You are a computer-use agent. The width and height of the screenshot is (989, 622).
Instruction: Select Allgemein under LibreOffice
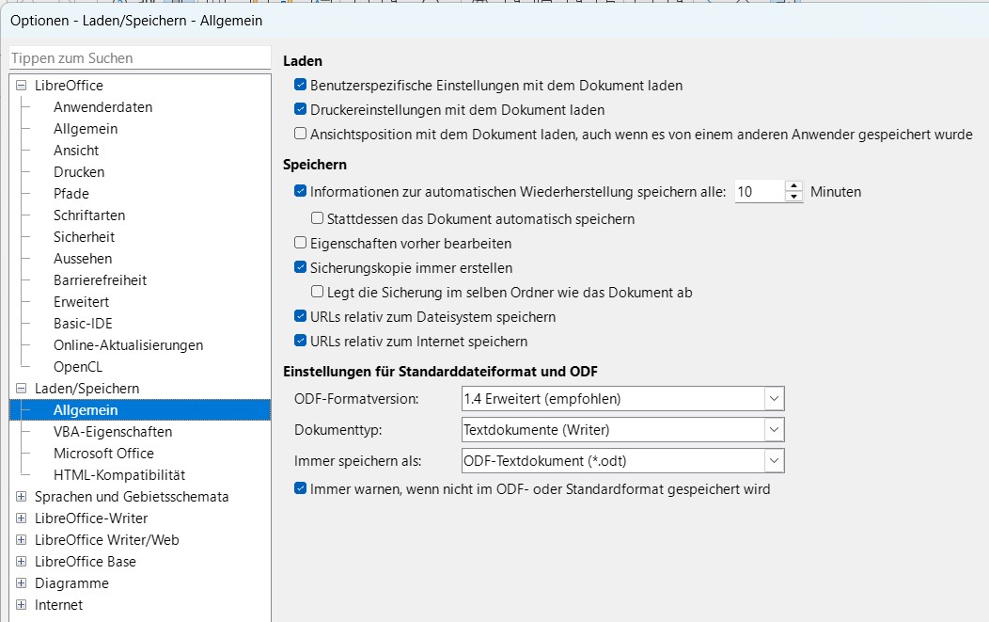[86, 129]
